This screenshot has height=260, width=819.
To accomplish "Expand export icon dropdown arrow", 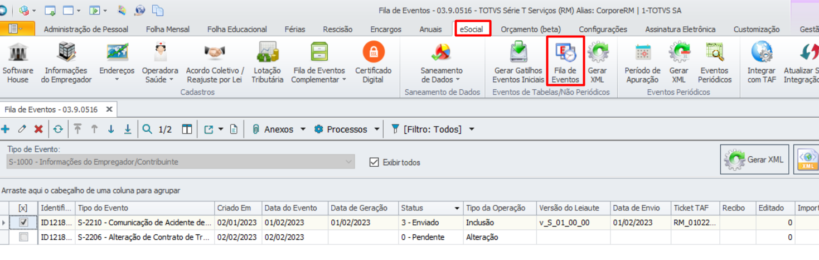I will point(221,129).
